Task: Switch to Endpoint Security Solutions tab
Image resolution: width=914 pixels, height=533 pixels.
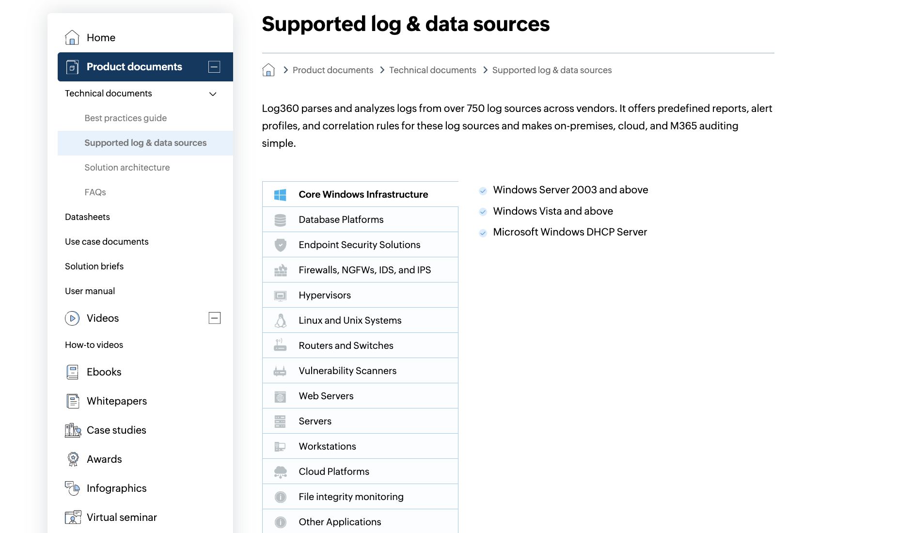Action: [x=360, y=245]
